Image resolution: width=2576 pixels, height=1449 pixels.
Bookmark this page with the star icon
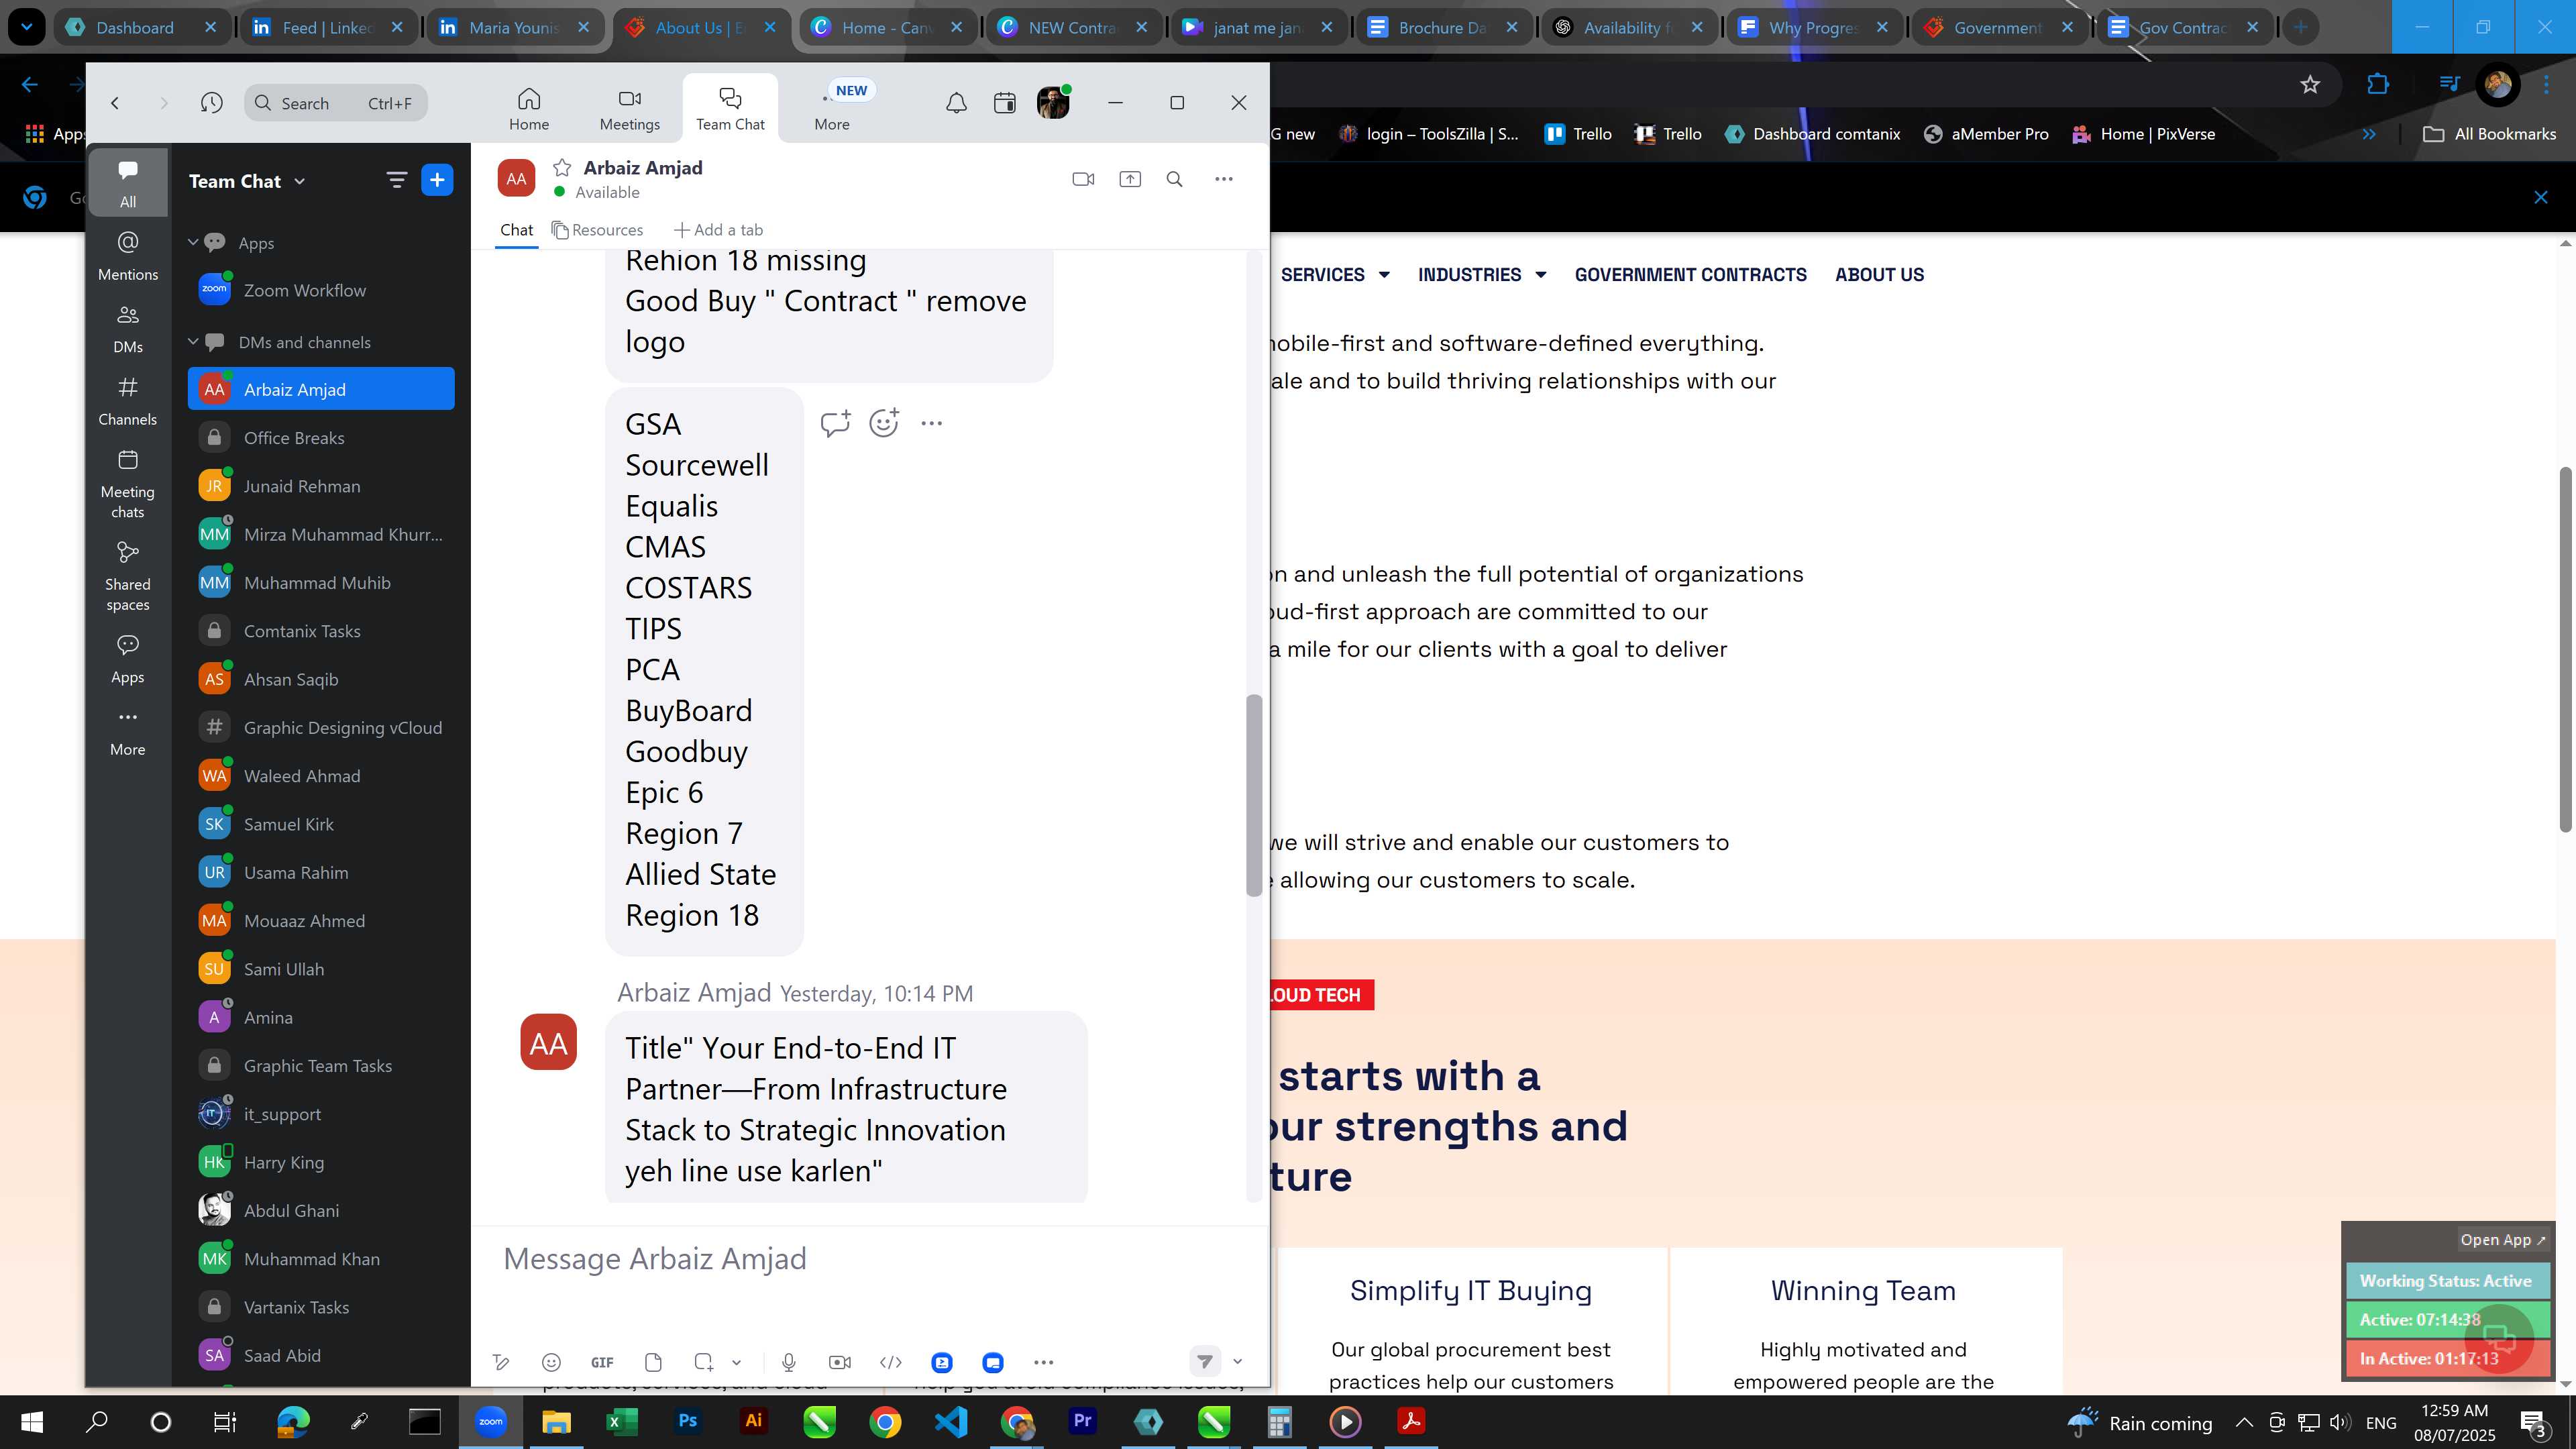2310,85
